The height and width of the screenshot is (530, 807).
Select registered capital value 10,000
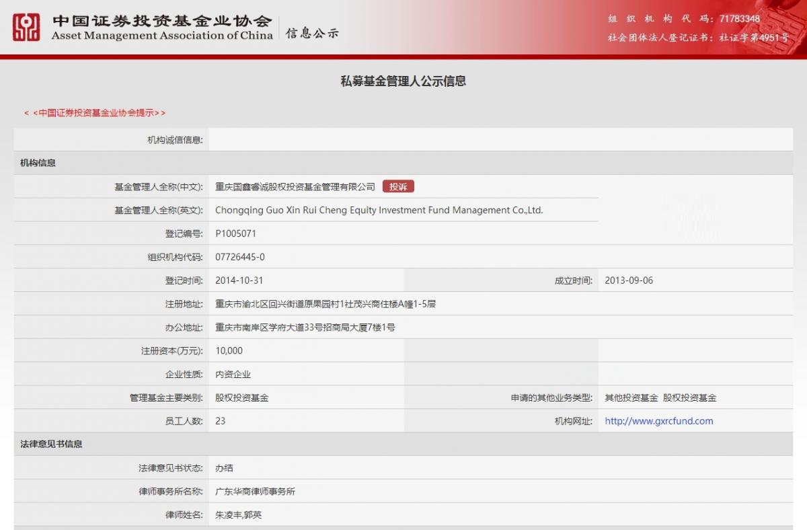(x=229, y=350)
